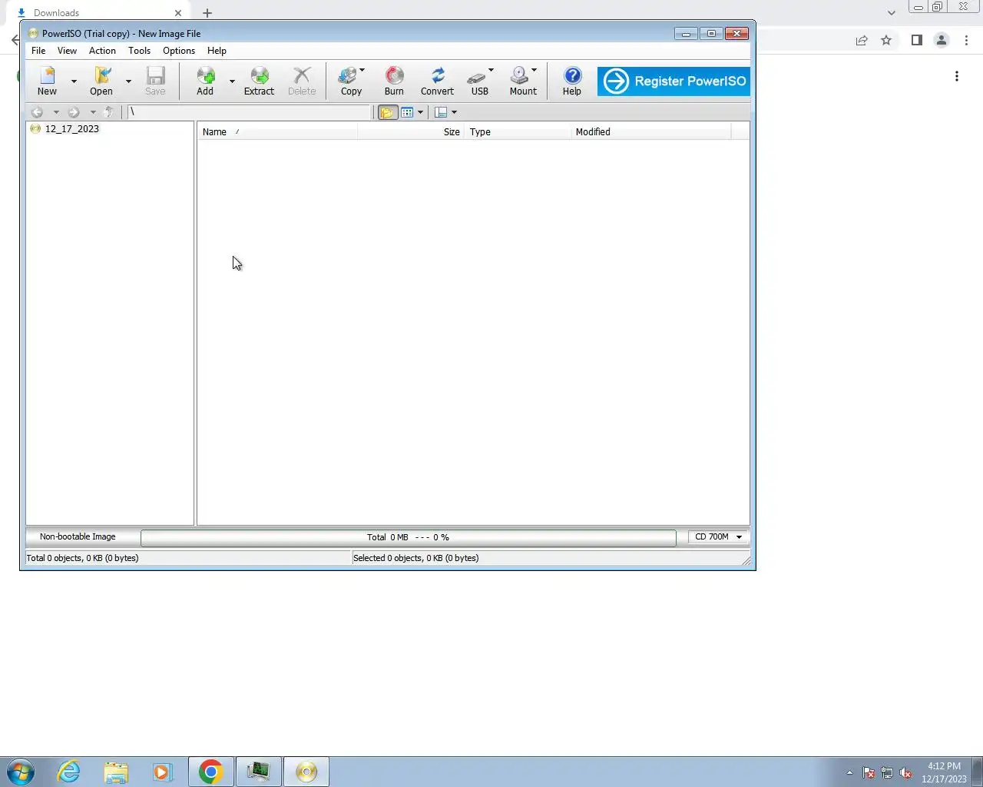Click the Burn toolbar icon
Image resolution: width=983 pixels, height=787 pixels.
(x=394, y=81)
